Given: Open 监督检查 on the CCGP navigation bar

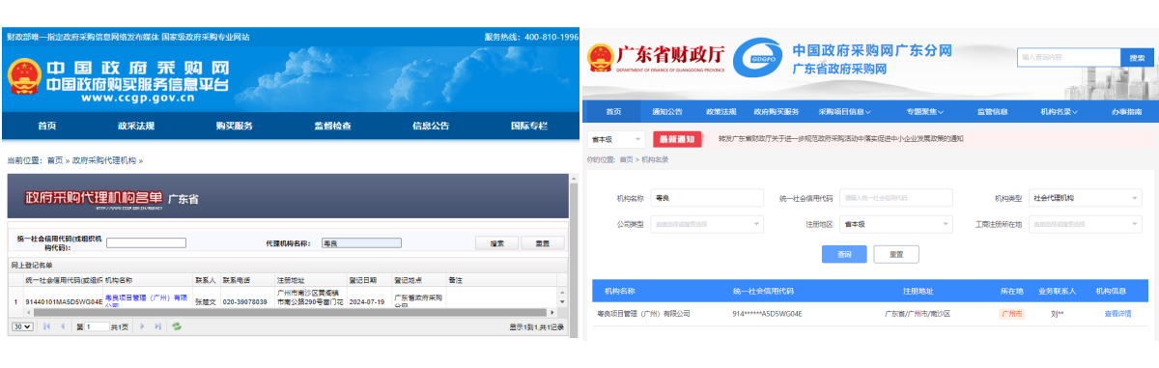Looking at the screenshot, I should tap(332, 127).
